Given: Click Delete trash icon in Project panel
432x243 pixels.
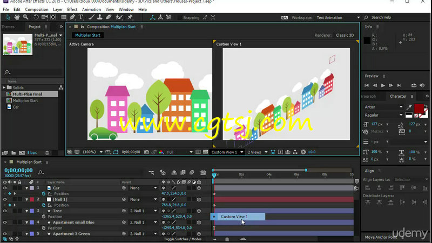Looking at the screenshot, I should [x=47, y=153].
